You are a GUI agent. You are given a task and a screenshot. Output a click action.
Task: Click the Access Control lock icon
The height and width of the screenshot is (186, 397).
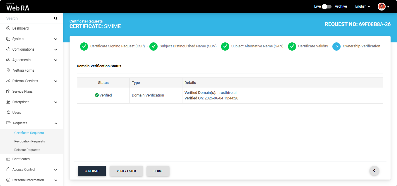pos(8,170)
